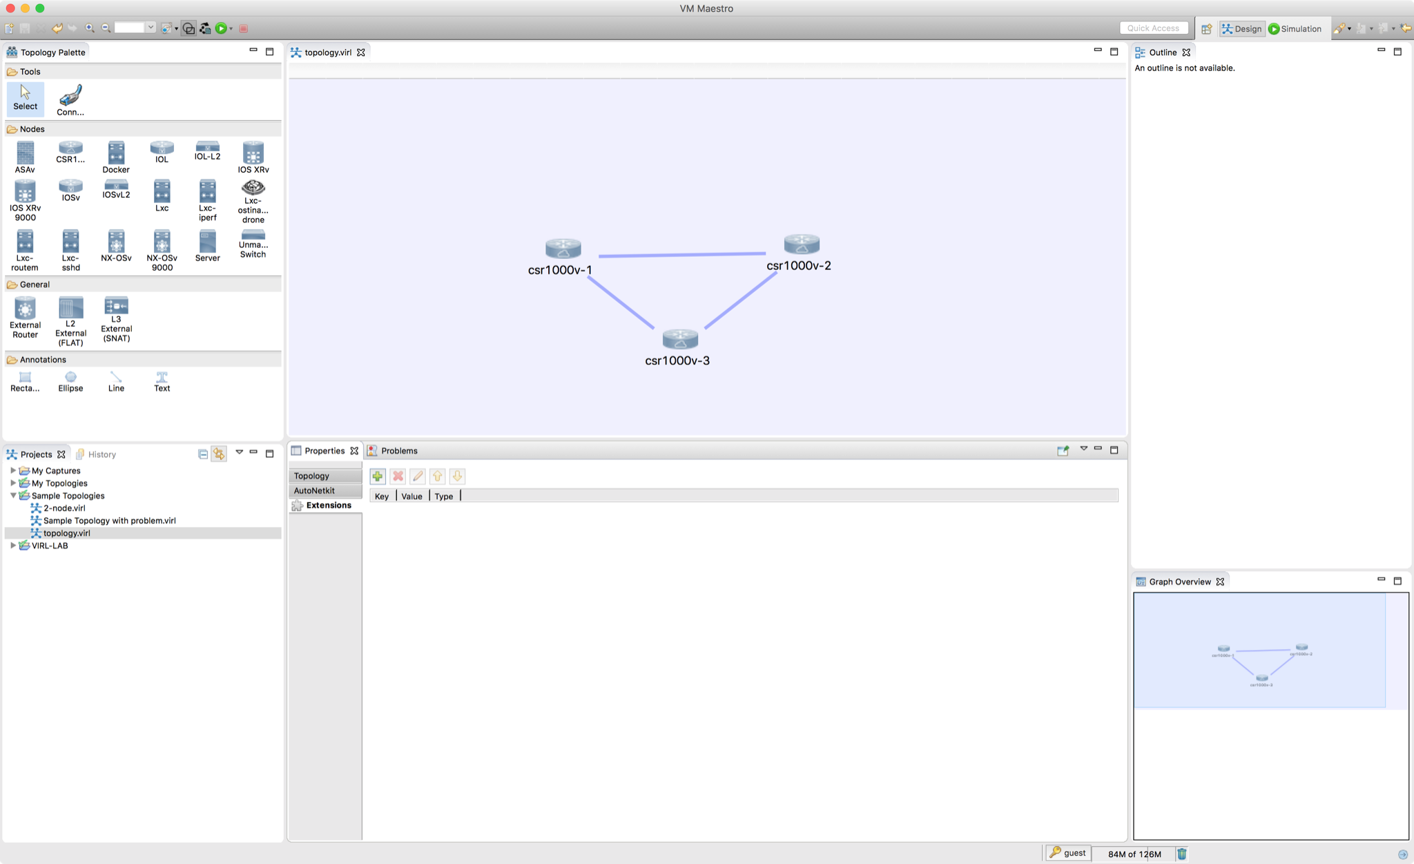Open the AutoNetkit properties section
Image resolution: width=1414 pixels, height=864 pixels.
[325, 490]
